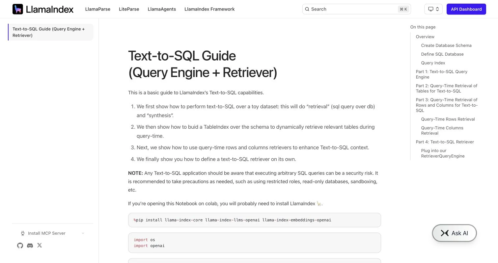The width and height of the screenshot is (498, 263).
Task: Click the pip install code block
Action: pyautogui.click(x=254, y=220)
